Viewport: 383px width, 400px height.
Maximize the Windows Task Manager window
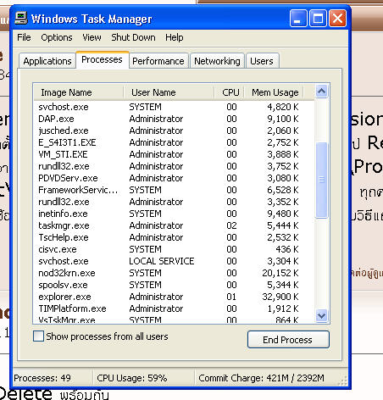(x=318, y=19)
